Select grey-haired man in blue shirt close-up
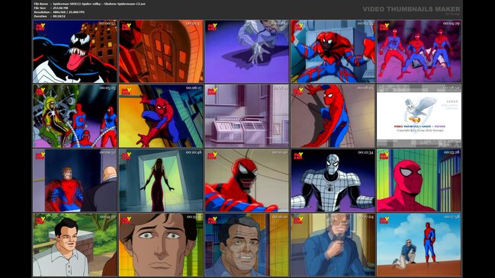This screenshot has height=278, width=495. click(247, 245)
